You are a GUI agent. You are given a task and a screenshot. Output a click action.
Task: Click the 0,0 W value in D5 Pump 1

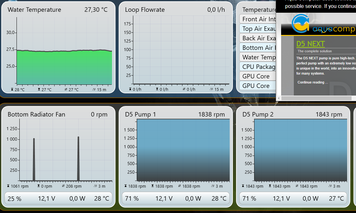[x=193, y=198]
